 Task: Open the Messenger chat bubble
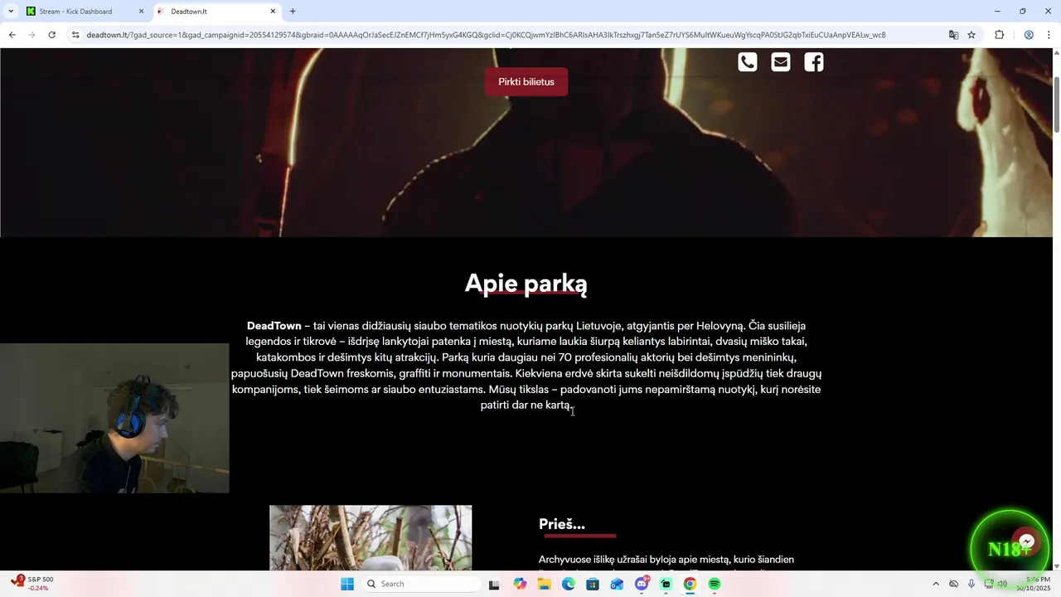pos(1026,541)
